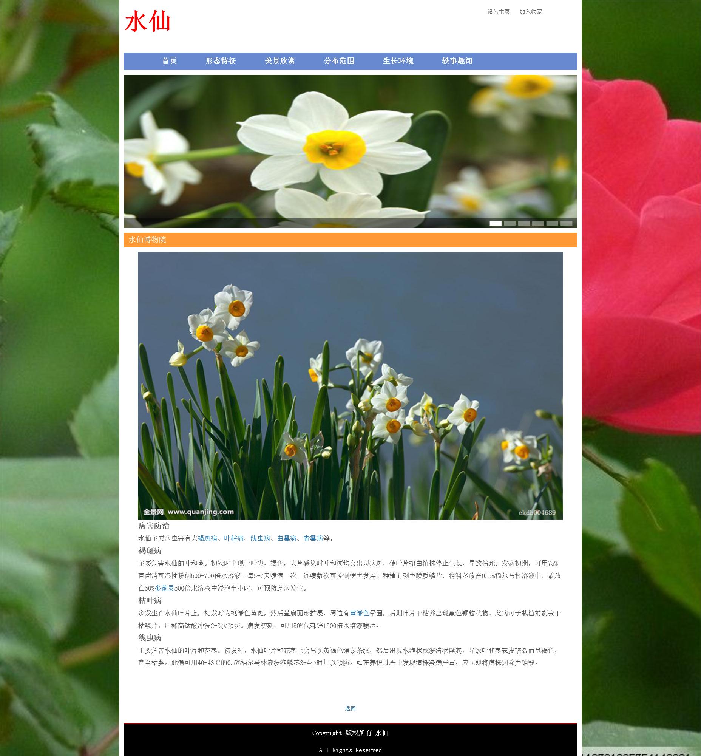Click the narcissus banner slideshow image
This screenshot has height=756, width=701.
350,148
